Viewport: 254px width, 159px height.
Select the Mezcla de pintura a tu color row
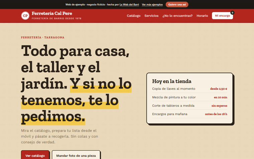click(189, 97)
